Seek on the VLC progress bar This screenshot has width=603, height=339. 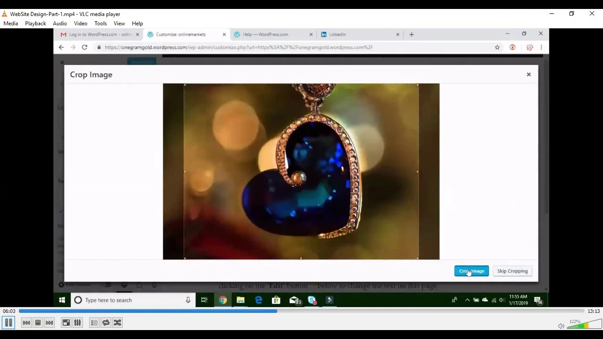point(301,311)
